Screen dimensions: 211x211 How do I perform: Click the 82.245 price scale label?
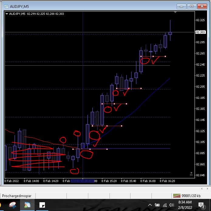(200, 65)
